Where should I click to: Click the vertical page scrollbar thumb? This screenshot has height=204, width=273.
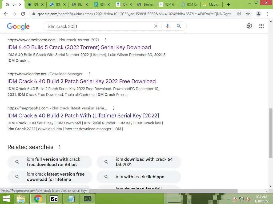(x=271, y=133)
